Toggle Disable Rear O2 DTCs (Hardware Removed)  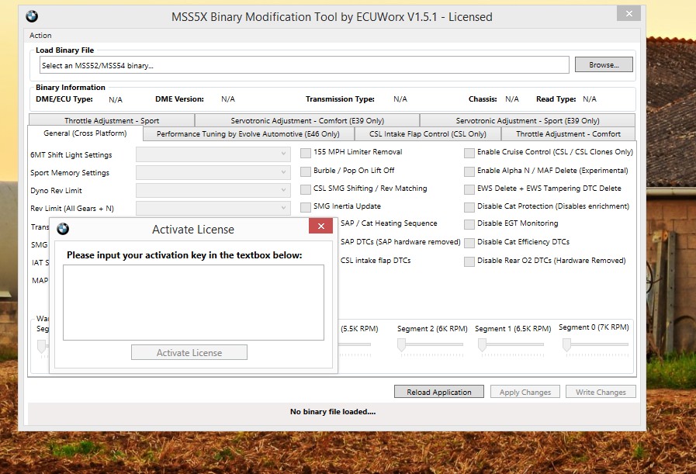pyautogui.click(x=469, y=262)
